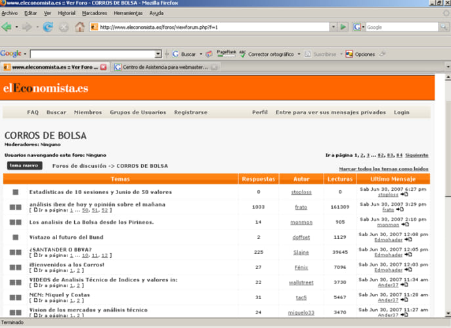Click the Google toolbar logo
Screen dimensions: 451x328
click(x=11, y=54)
